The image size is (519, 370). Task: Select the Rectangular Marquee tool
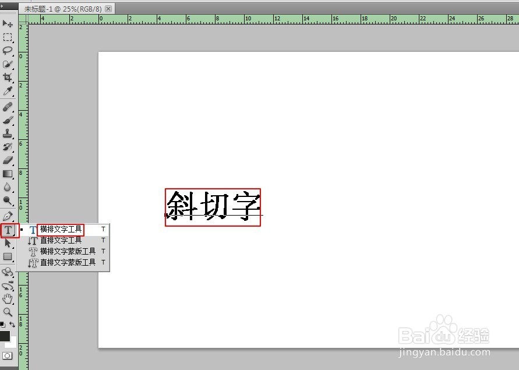(8, 37)
